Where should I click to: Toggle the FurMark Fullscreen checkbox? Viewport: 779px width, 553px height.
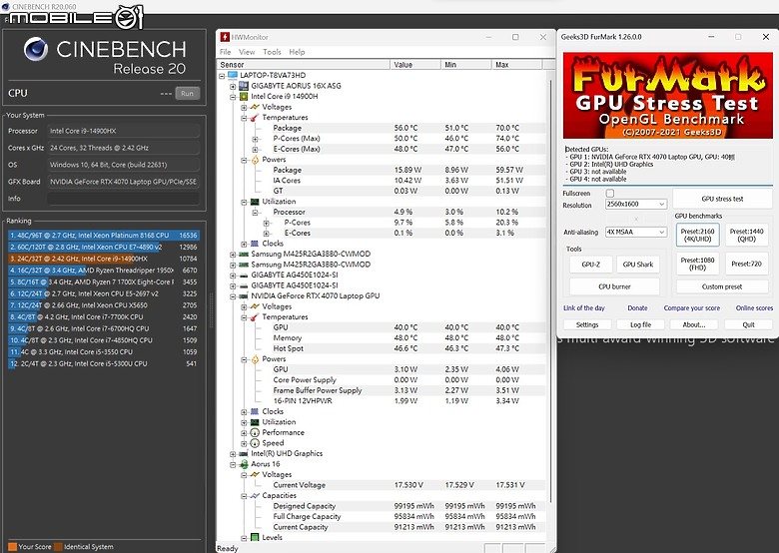610,193
